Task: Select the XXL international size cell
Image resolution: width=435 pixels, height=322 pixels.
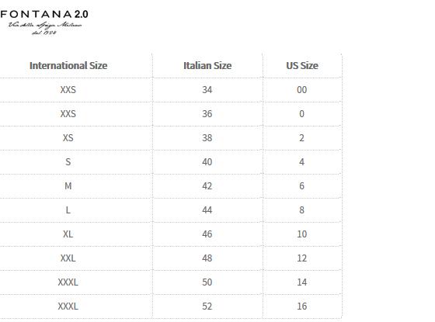Action: 68,258
